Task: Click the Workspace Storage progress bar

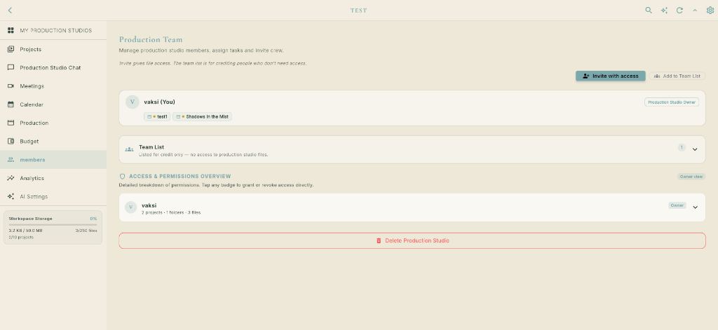Action: point(53,225)
